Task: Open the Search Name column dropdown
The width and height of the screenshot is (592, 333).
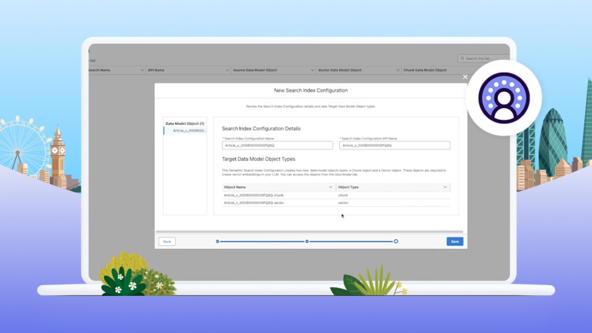Action: (x=142, y=70)
